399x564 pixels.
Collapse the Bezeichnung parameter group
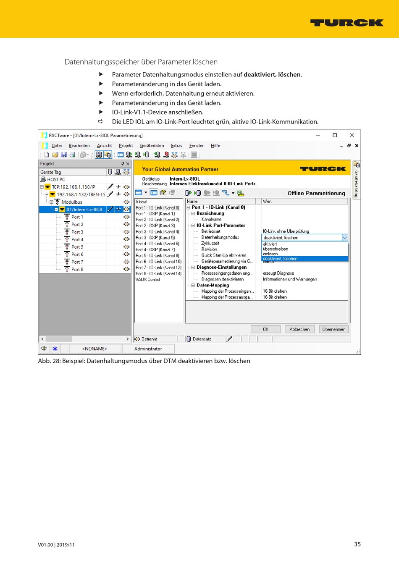pyautogui.click(x=193, y=213)
